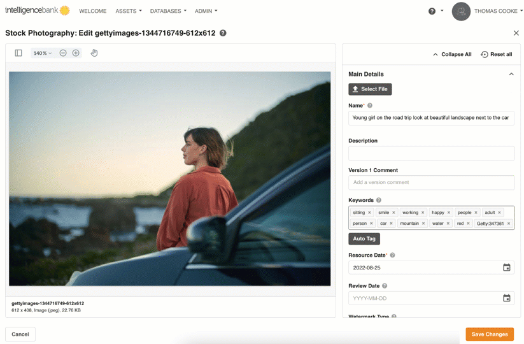Open the Thomas Cooke user menu
This screenshot has height=344, width=524.
coord(494,11)
